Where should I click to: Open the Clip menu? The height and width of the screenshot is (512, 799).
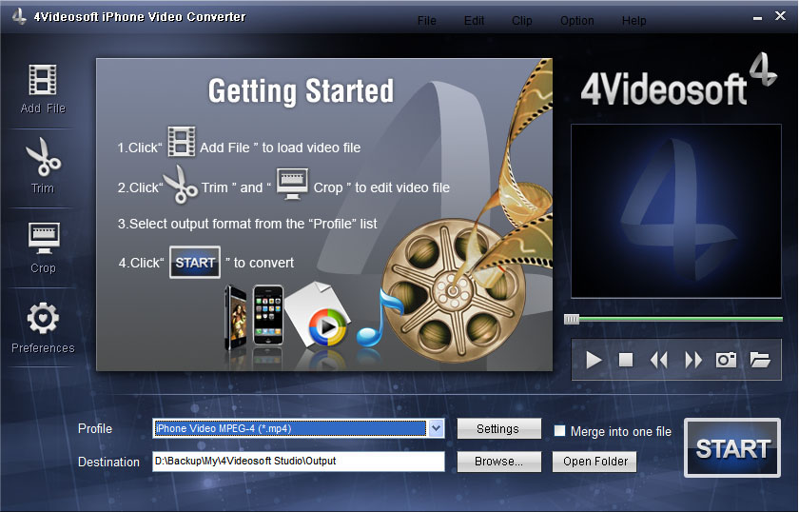522,21
